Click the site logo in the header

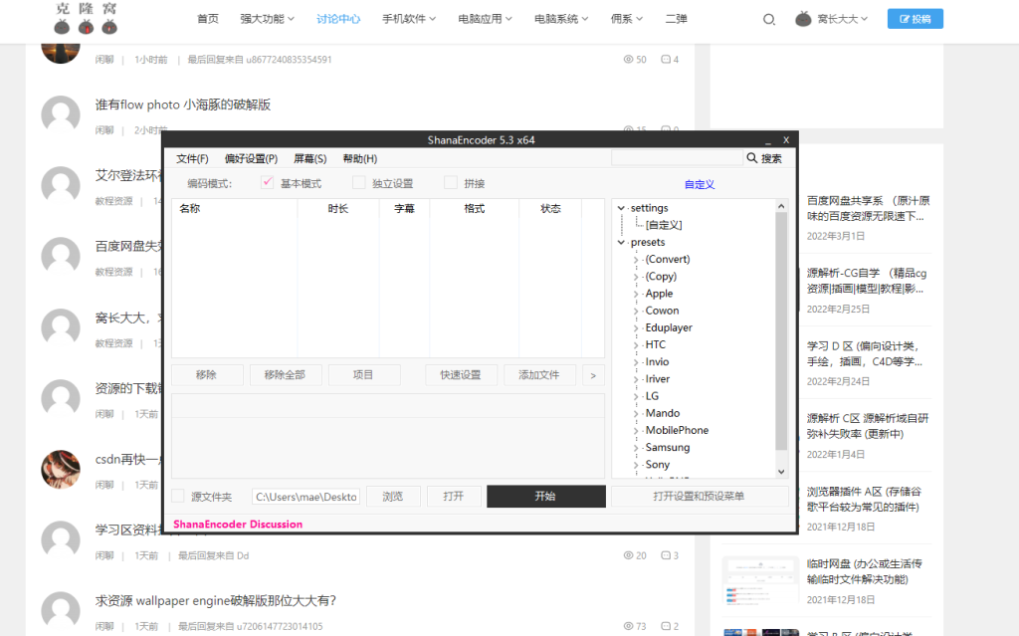click(x=86, y=18)
